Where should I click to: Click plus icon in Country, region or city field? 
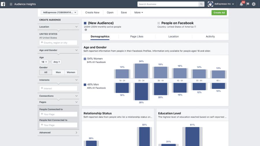[42, 43]
